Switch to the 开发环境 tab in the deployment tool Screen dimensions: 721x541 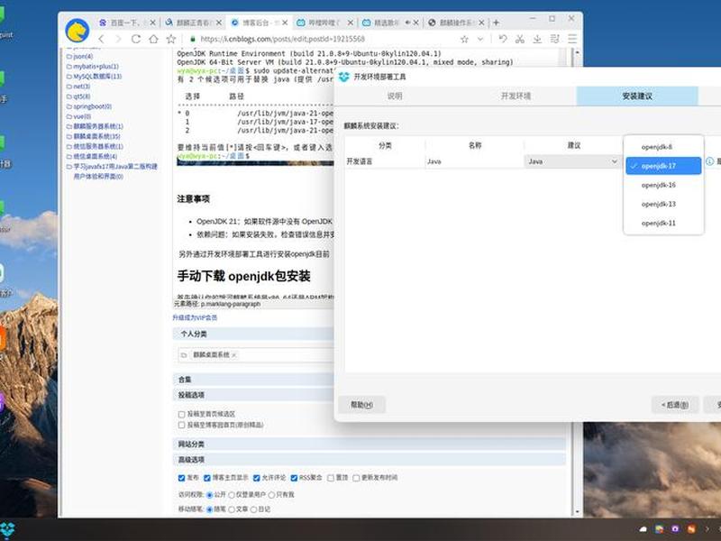pos(516,96)
